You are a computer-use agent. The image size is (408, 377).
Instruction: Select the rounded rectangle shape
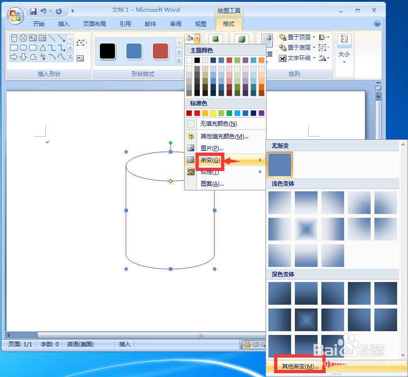tap(33, 48)
